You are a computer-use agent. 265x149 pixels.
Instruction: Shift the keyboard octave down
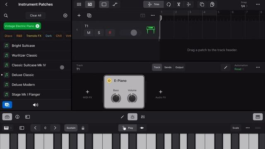tap(35, 128)
